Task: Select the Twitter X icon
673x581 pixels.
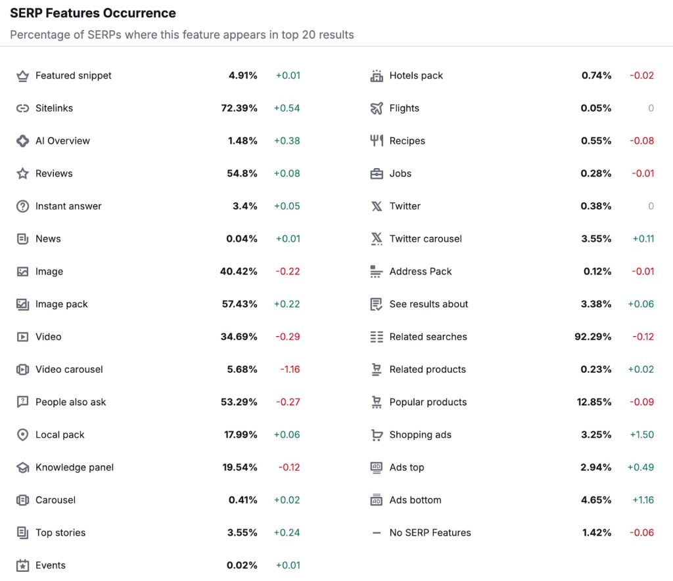Action: click(377, 206)
